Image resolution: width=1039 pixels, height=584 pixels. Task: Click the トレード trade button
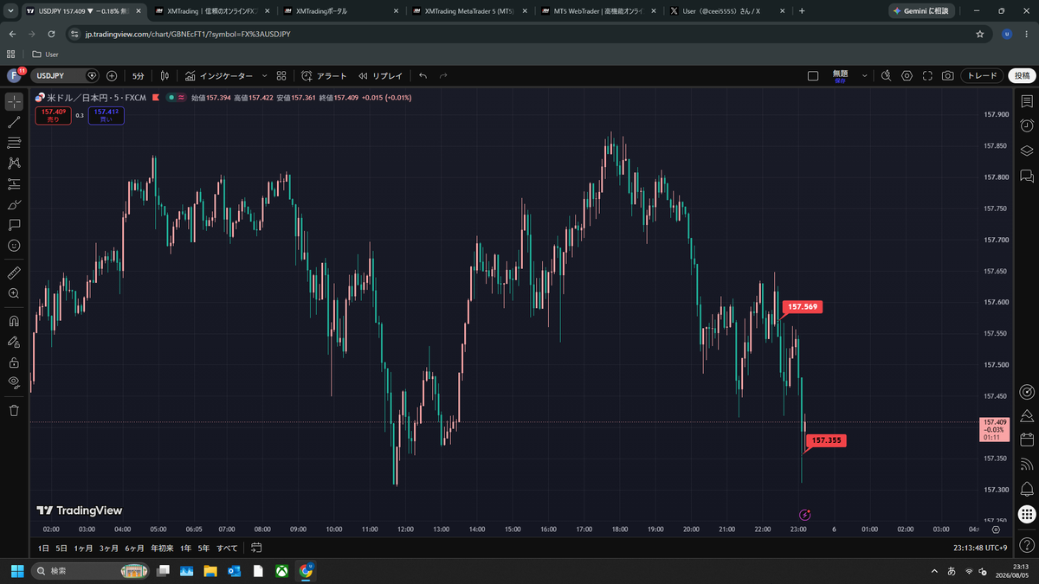coord(982,76)
